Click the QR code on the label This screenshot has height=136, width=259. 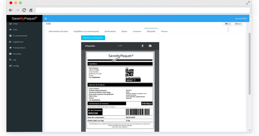[130, 73]
